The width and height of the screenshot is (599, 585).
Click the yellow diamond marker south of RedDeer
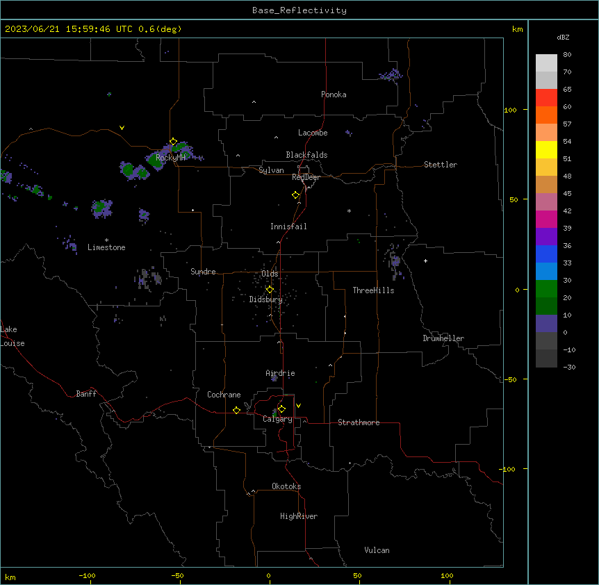295,195
